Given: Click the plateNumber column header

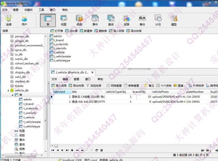Looking at the screenshot, I should (198, 92).
